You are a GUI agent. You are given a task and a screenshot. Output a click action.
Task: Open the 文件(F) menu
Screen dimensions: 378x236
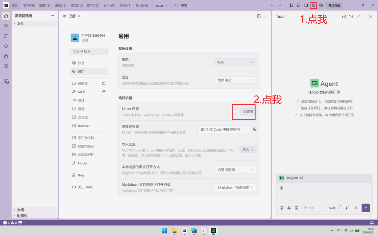pos(29,5)
